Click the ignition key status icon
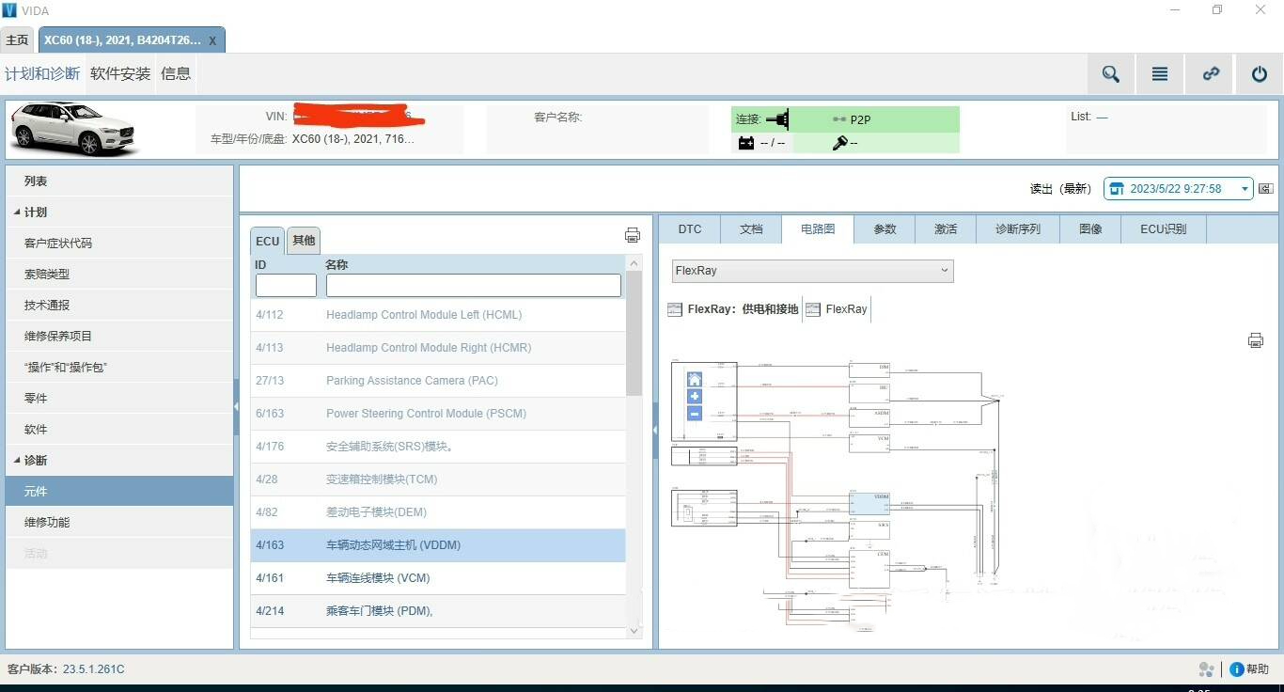The width and height of the screenshot is (1284, 692). click(x=839, y=143)
